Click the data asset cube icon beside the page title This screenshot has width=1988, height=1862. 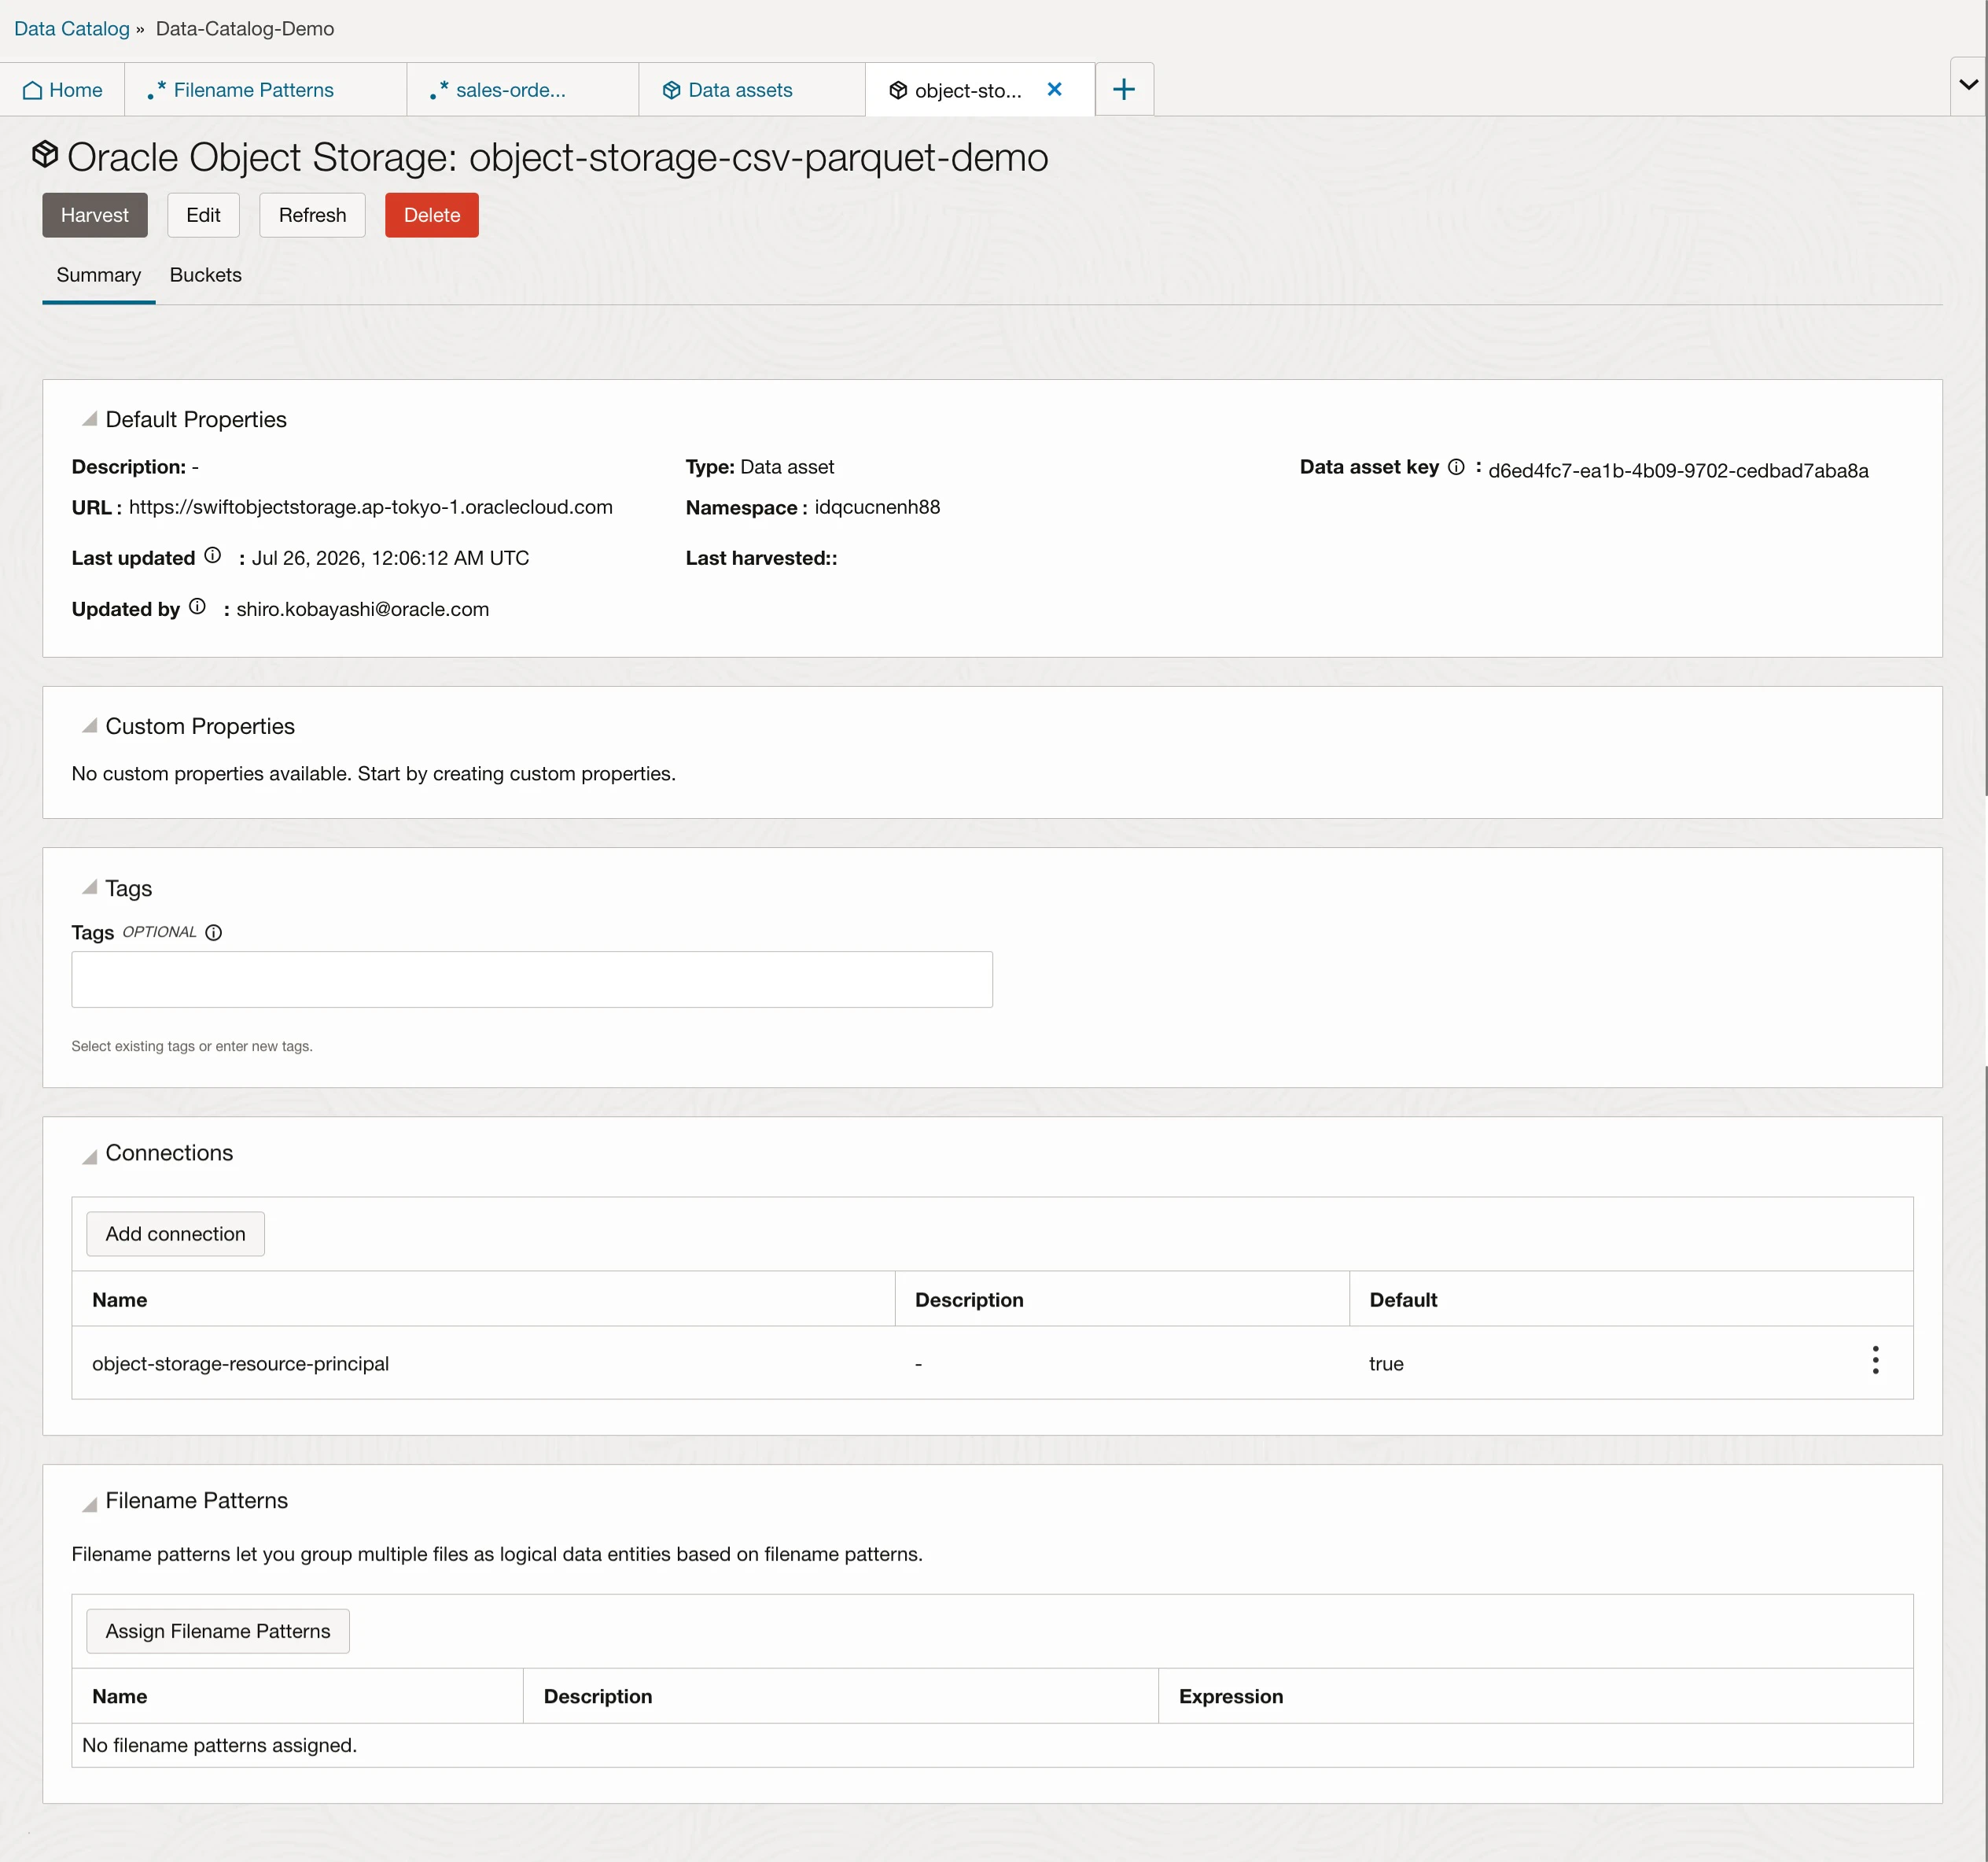pyautogui.click(x=45, y=154)
